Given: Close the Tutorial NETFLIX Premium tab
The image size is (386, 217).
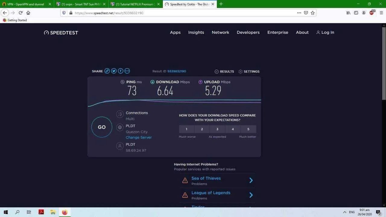Looking at the screenshot, I should 158,4.
